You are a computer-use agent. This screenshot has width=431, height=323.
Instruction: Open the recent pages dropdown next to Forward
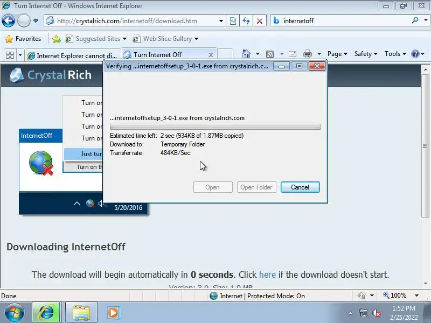pos(36,21)
